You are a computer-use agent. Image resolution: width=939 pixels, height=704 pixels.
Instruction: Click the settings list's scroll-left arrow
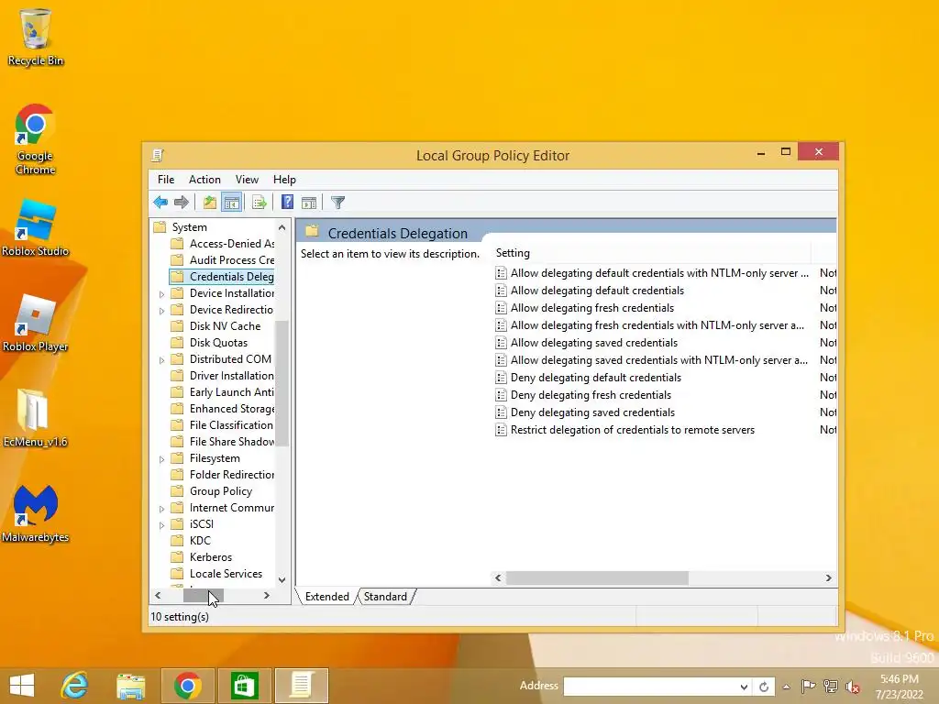coord(498,577)
